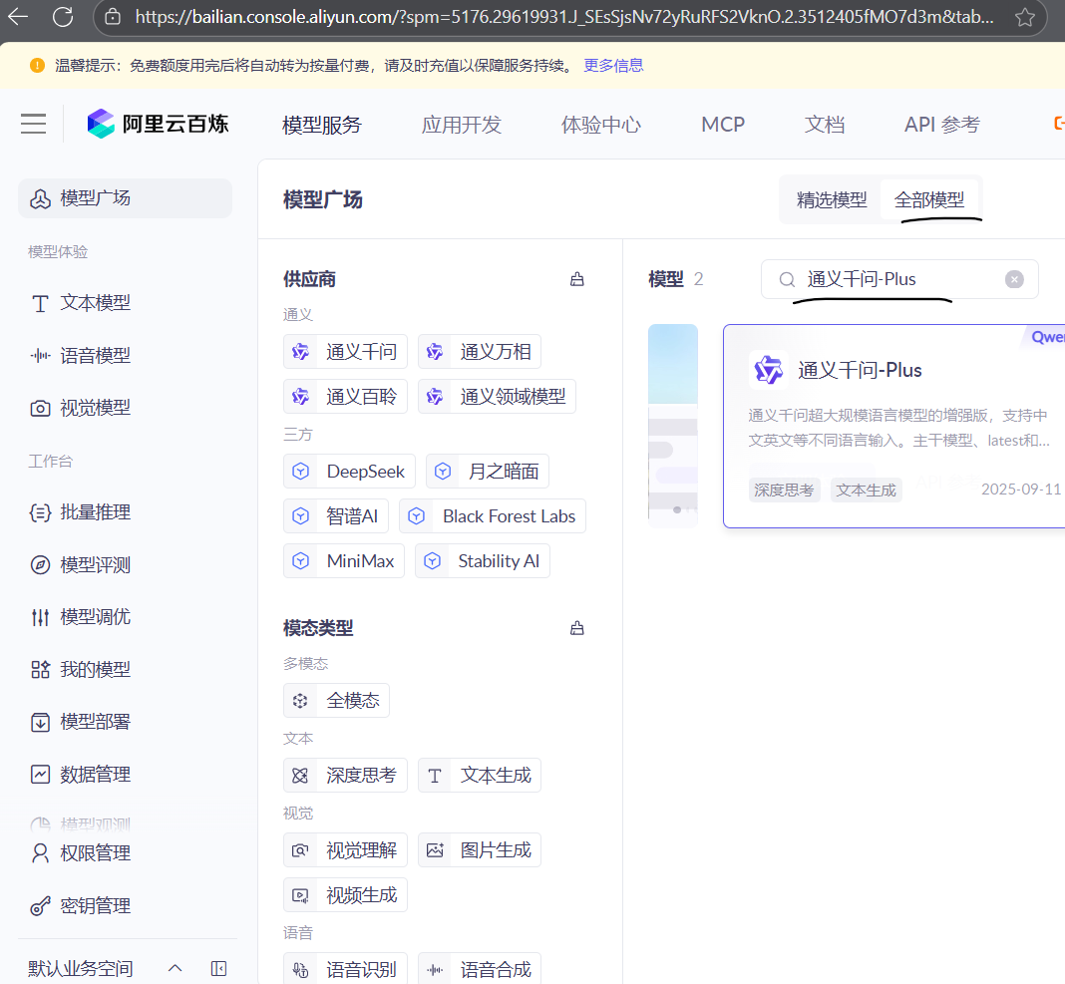Viewport: 1065px width, 984px height.
Task: Collapse the 默认业务空间 selector
Action: coord(175,967)
